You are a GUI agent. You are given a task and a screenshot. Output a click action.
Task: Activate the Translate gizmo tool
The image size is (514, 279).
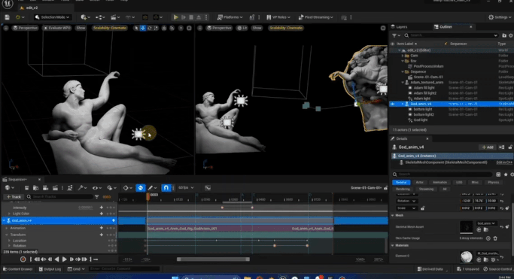pyautogui.click(x=143, y=28)
